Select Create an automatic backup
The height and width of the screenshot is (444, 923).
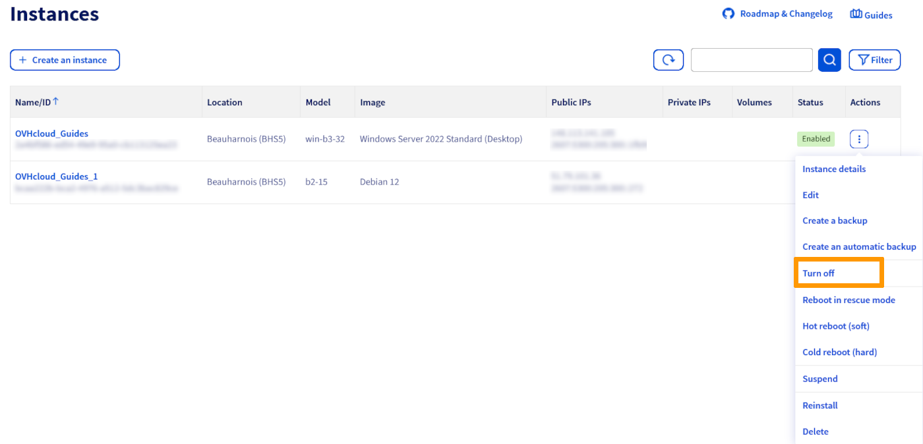click(x=859, y=247)
